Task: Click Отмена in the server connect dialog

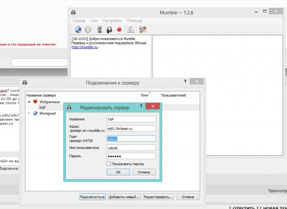Action: tap(188, 197)
